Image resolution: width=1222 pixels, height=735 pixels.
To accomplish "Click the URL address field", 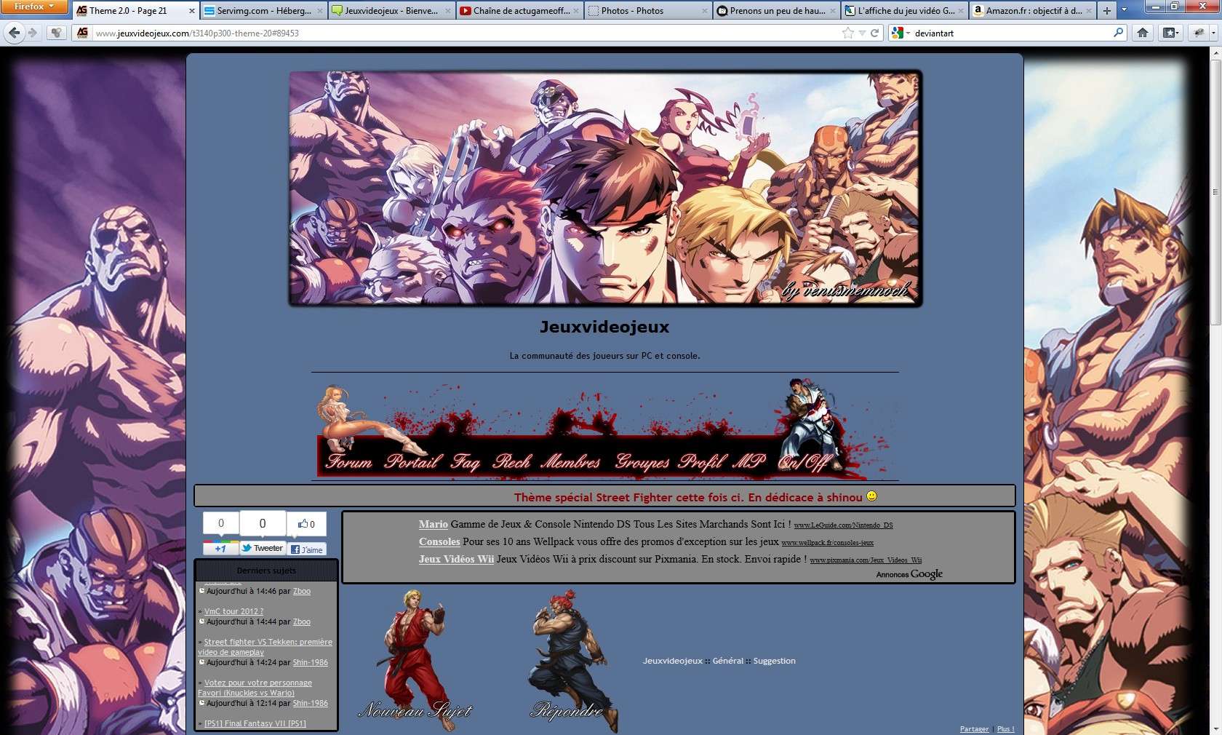I will coord(466,33).
